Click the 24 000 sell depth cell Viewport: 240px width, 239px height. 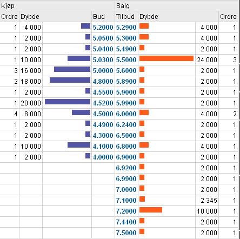pyautogui.click(x=207, y=60)
